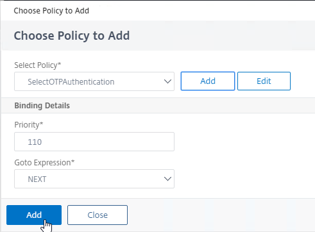Focus the Priority input field
The height and width of the screenshot is (232, 315).
coord(94,142)
